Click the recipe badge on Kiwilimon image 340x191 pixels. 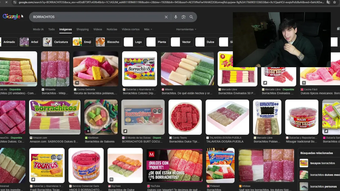pos(88,131)
